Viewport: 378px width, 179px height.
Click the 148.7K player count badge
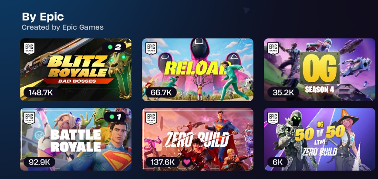pos(40,92)
